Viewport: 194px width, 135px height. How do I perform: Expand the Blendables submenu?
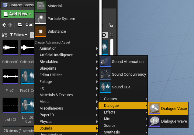point(66,62)
